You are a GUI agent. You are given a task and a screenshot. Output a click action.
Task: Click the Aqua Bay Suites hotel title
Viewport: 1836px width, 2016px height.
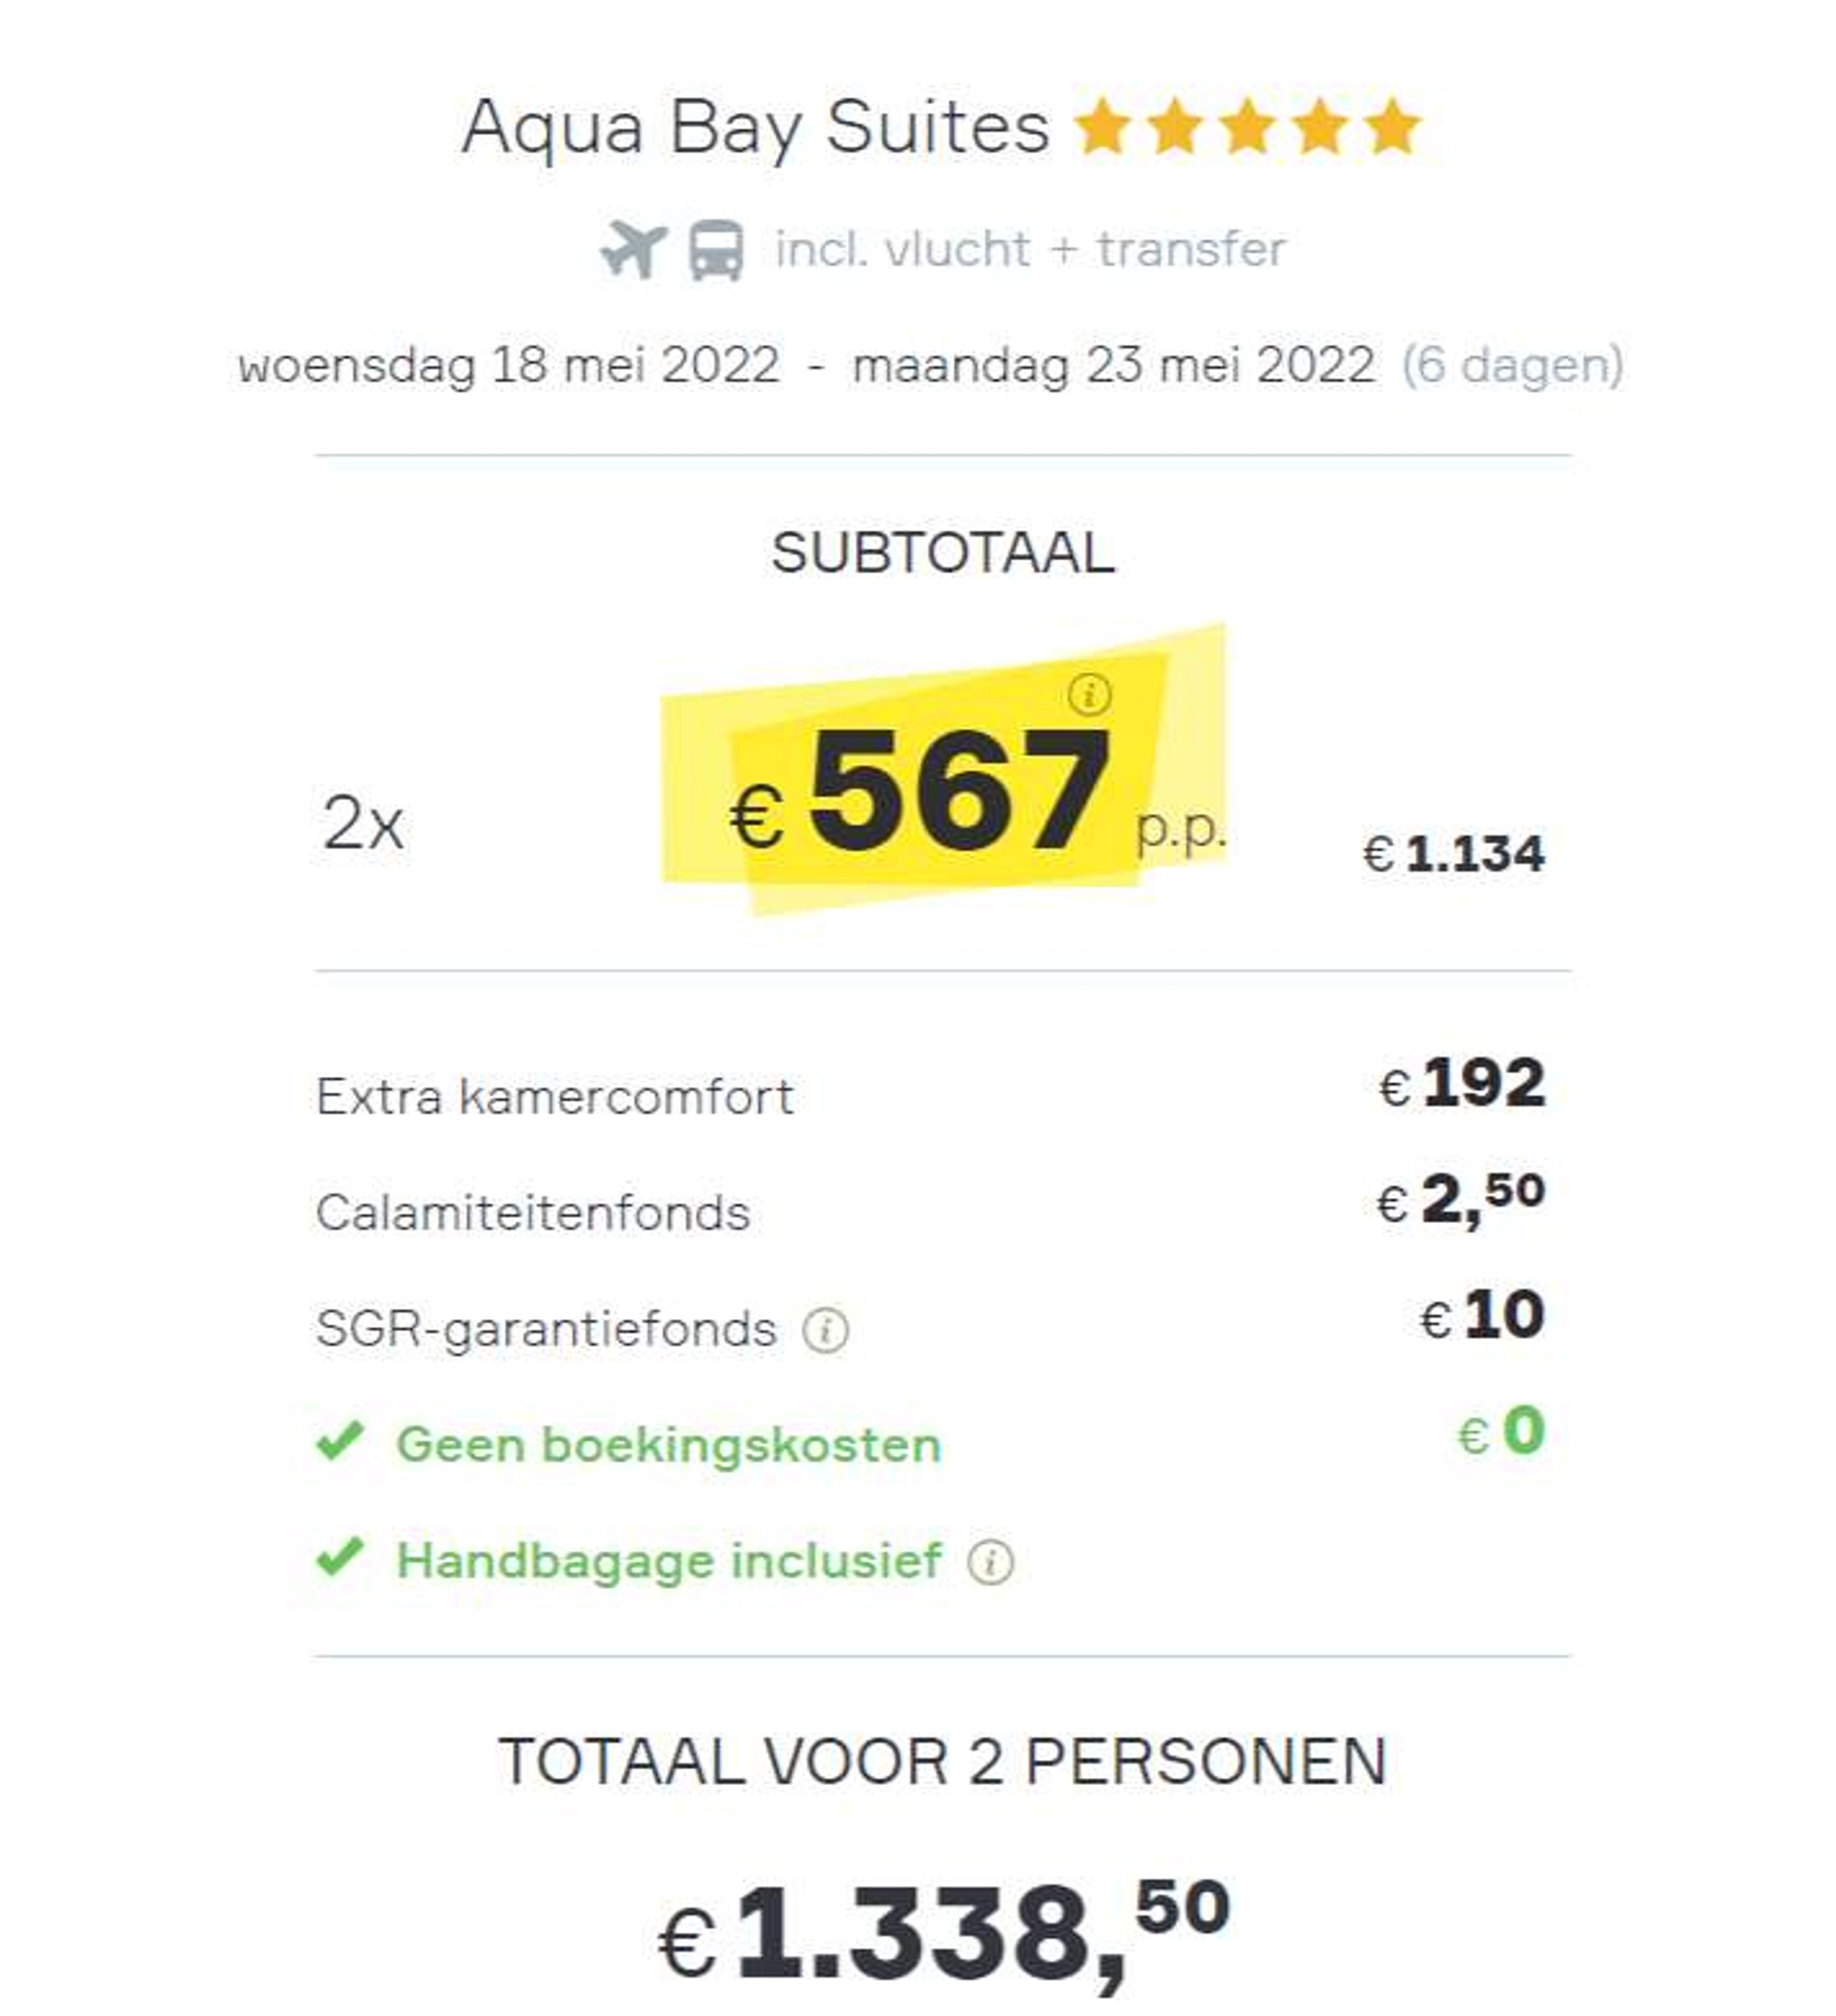755,127
